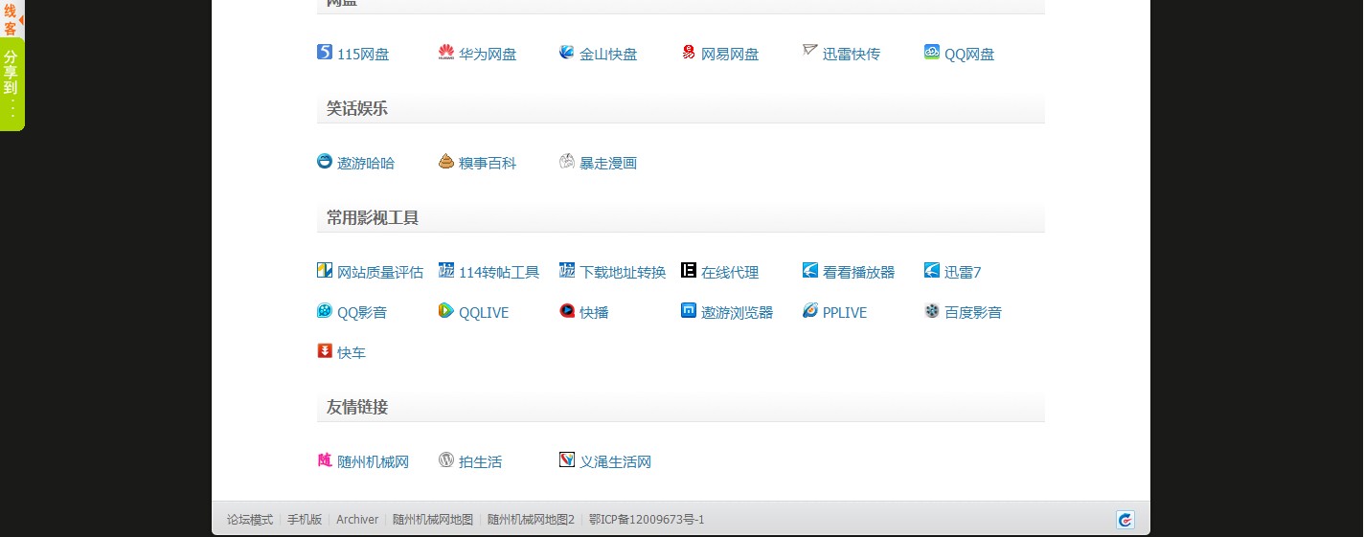The width and height of the screenshot is (1364, 537).
Task: Click the QQLIVE play icon
Action: tap(446, 310)
